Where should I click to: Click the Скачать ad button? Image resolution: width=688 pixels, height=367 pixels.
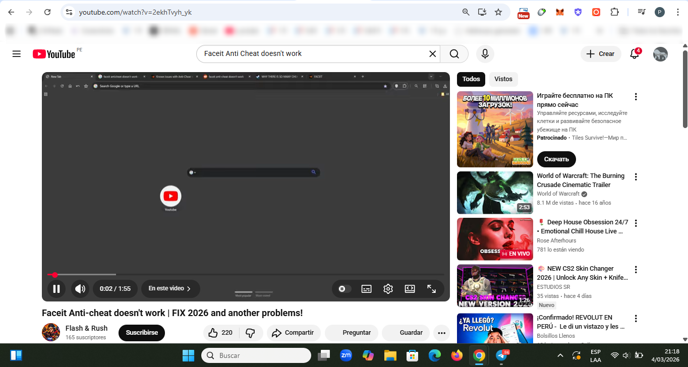(556, 159)
